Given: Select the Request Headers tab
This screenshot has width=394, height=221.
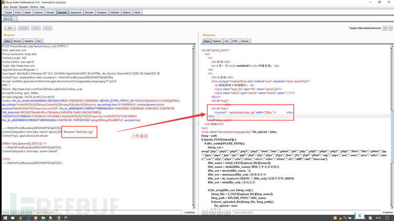Looking at the screenshot, I should [29, 41].
